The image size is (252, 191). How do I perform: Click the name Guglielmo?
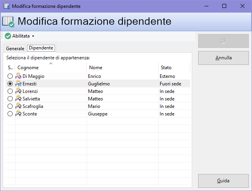click(x=99, y=84)
